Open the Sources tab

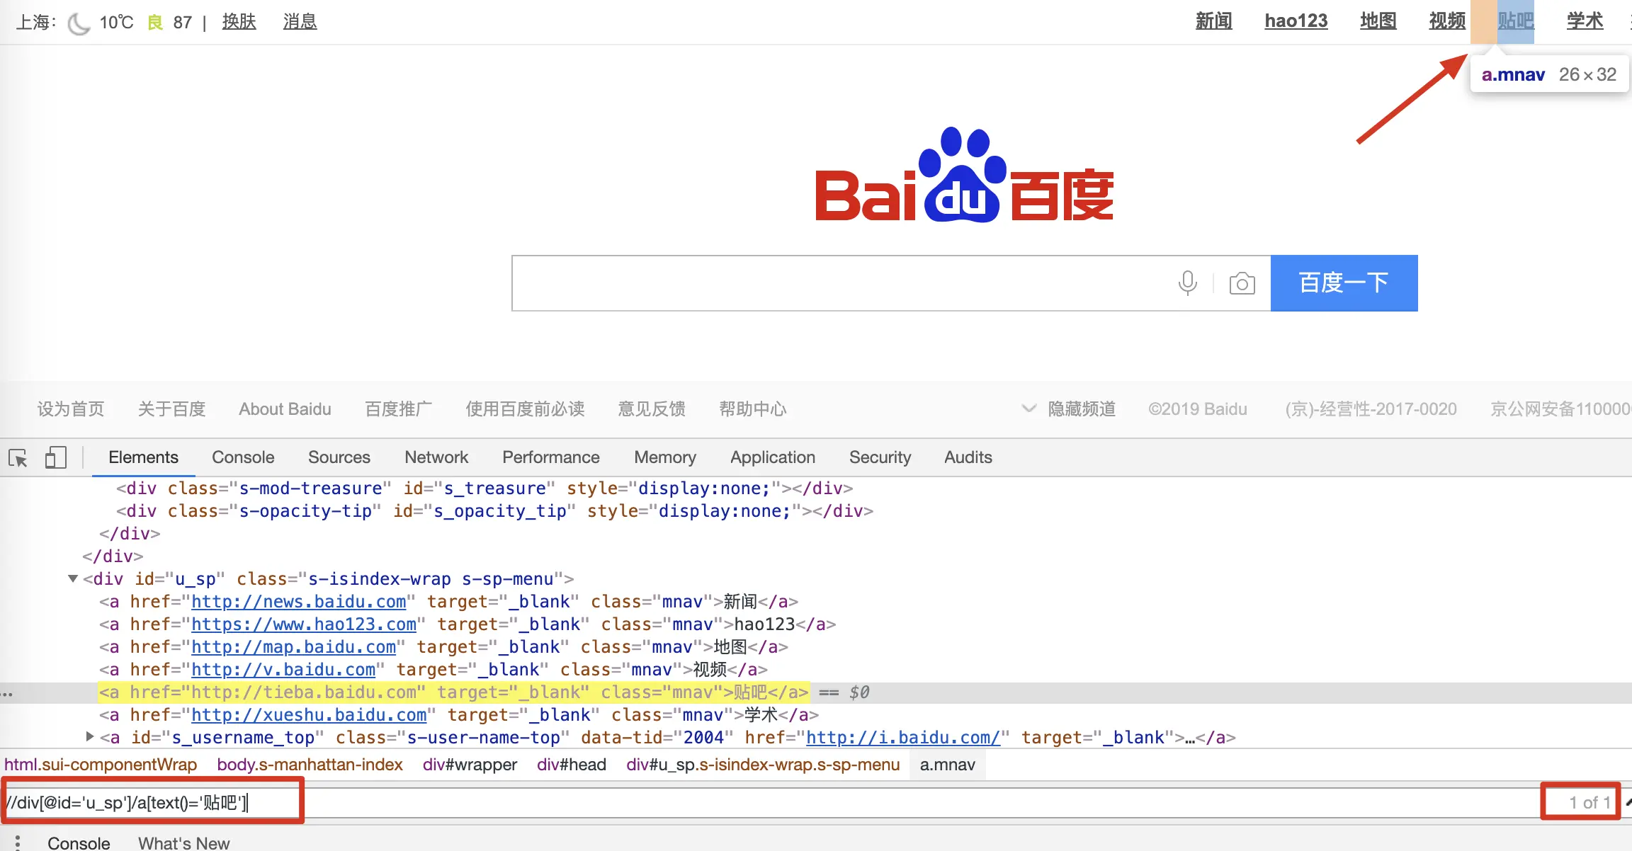click(x=339, y=457)
